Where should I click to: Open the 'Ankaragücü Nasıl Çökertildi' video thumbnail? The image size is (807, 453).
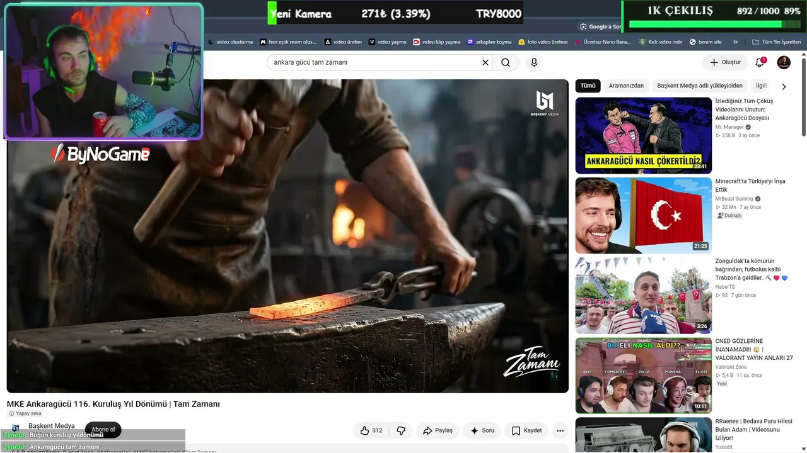pyautogui.click(x=643, y=135)
